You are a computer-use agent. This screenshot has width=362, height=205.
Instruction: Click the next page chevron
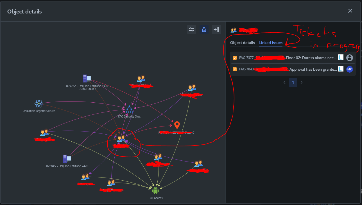301,82
